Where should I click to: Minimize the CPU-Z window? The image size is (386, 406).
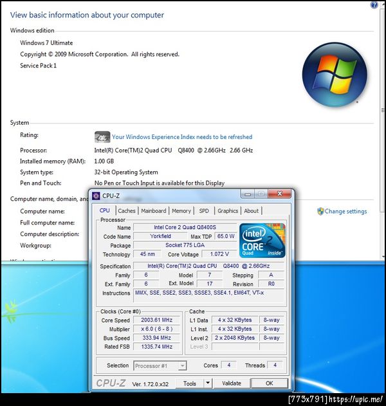(x=248, y=194)
